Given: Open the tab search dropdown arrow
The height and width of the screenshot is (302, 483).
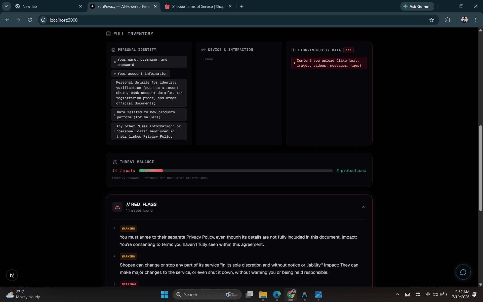Looking at the screenshot, I should coord(6,6).
